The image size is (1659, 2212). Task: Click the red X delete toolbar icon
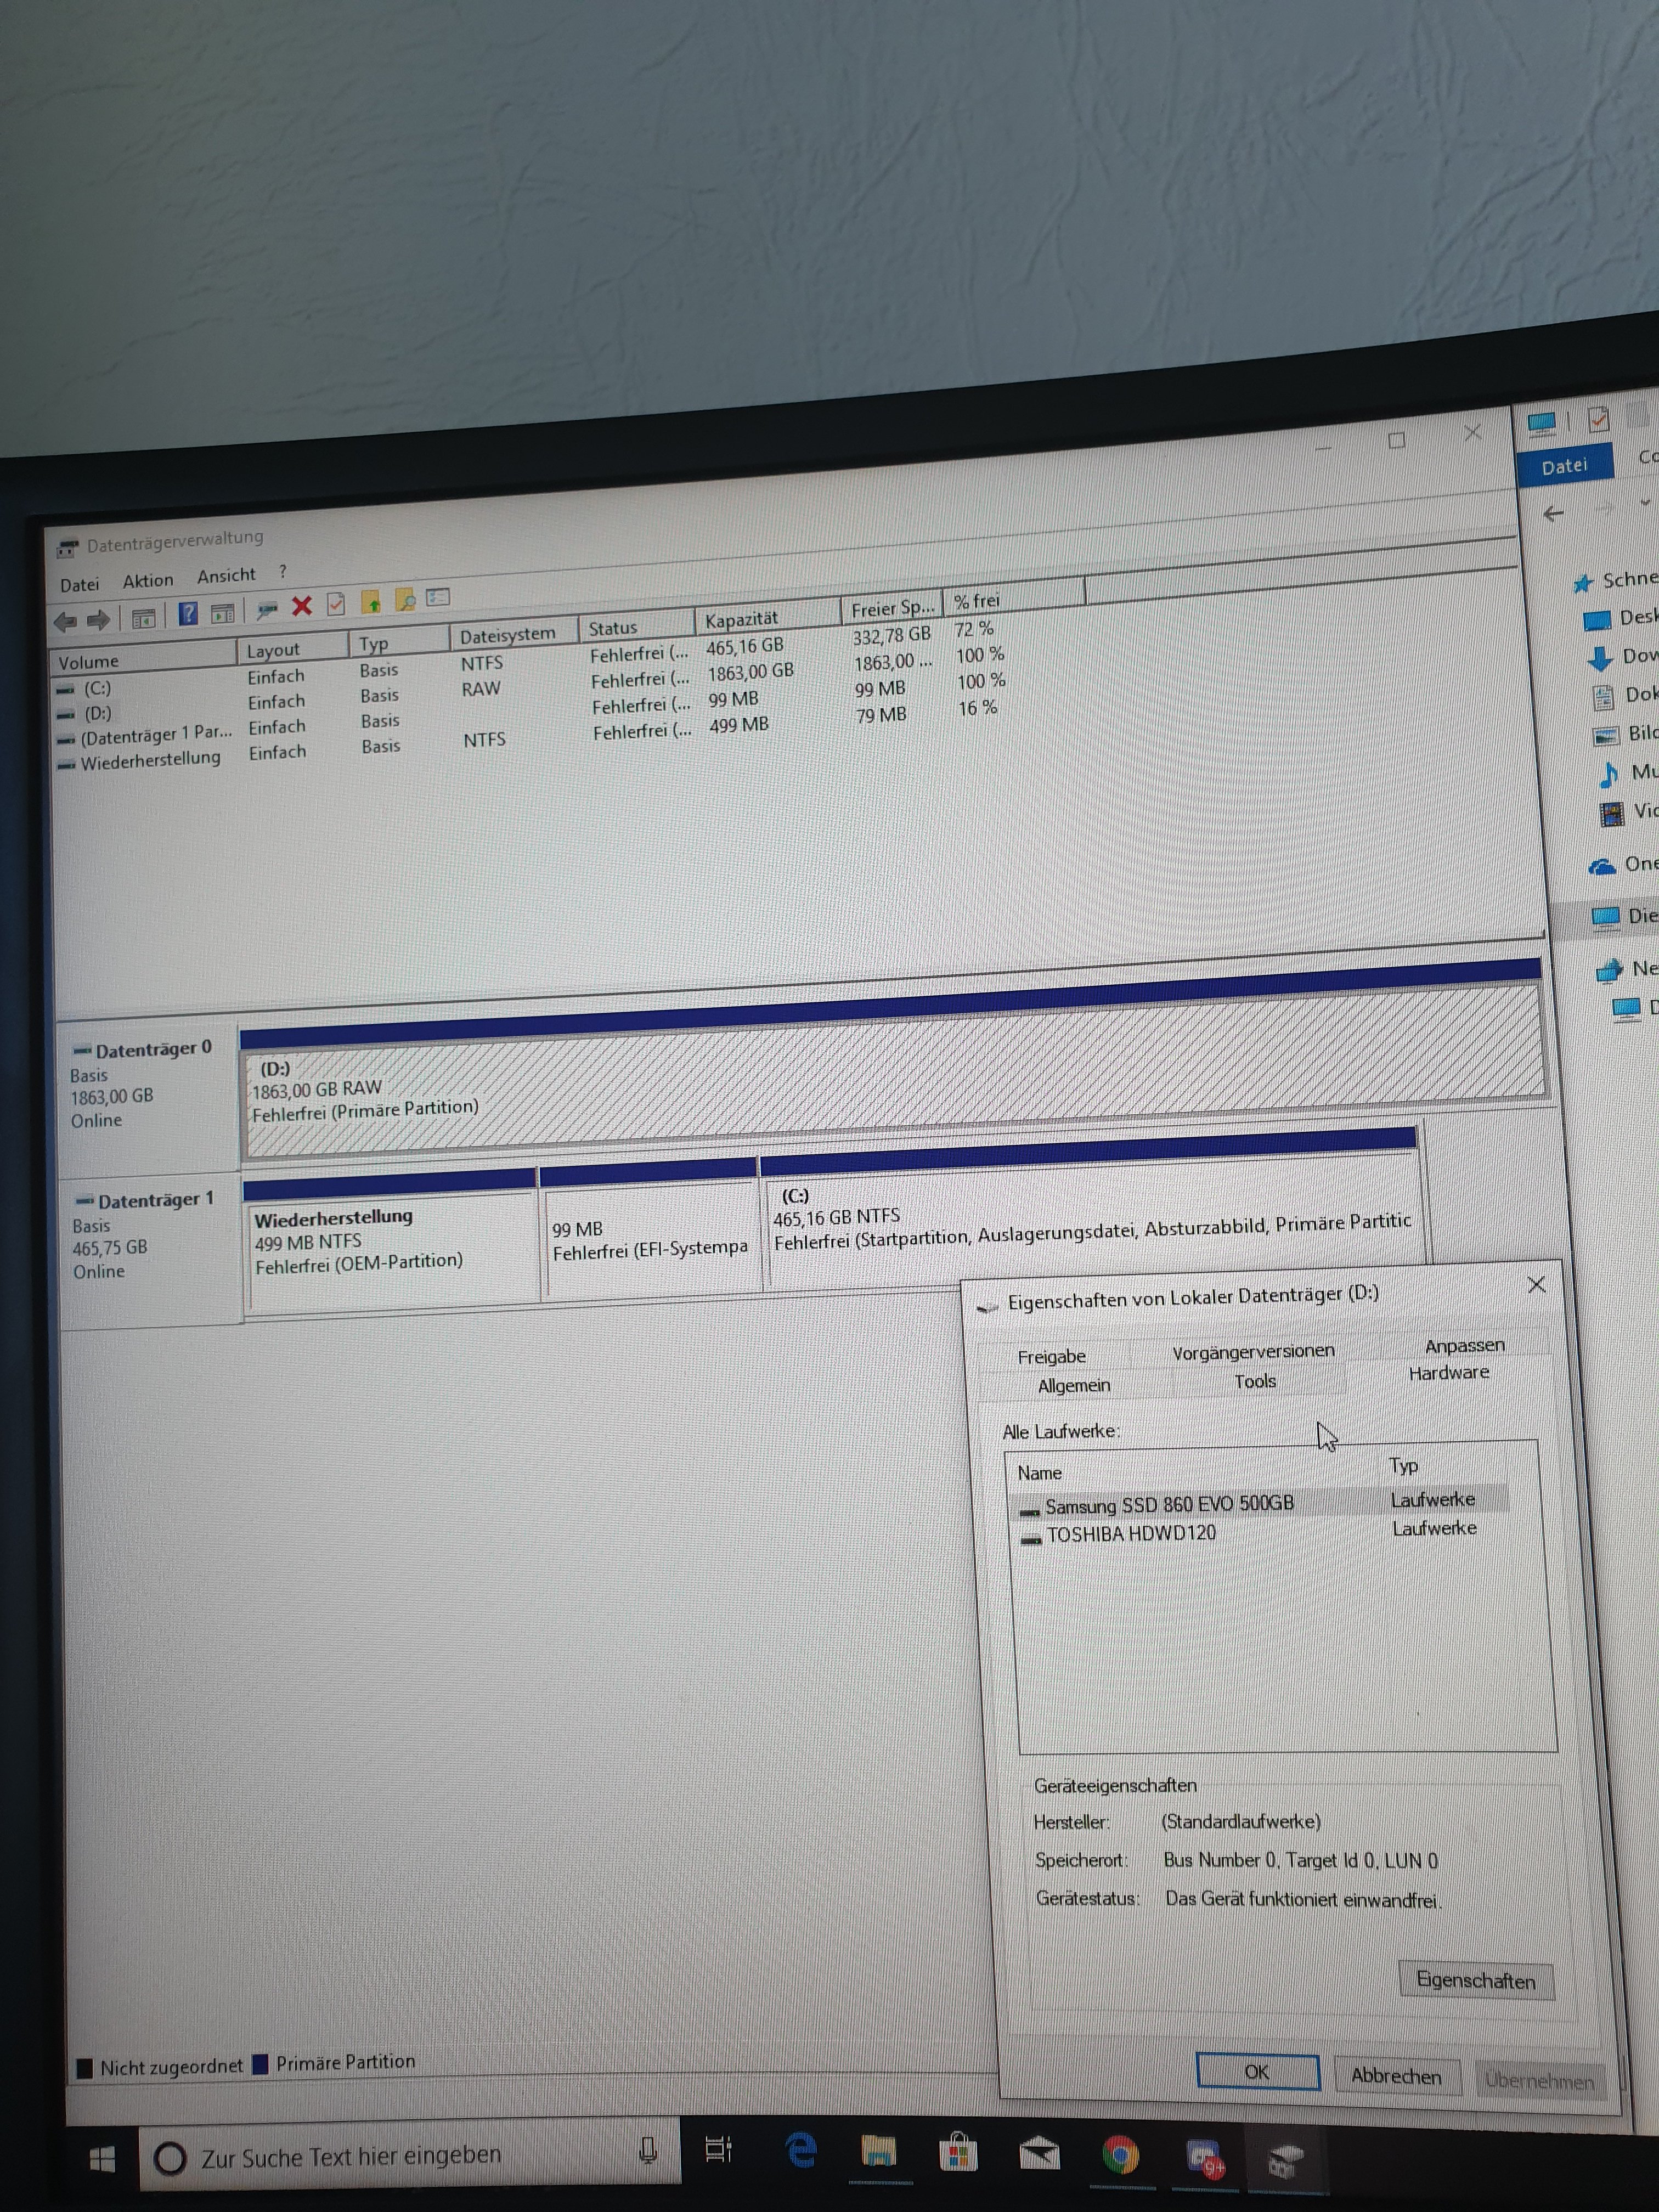[302, 606]
